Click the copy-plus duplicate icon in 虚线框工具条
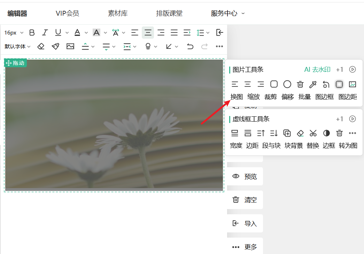The image size is (364, 254). click(x=287, y=133)
